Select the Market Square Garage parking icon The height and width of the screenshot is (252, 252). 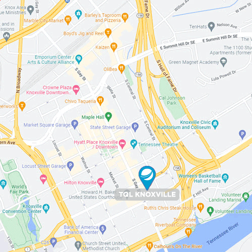click(75, 124)
